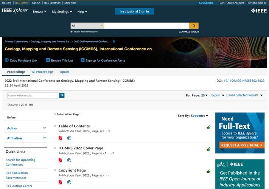Open the All search category dropdown

point(87,26)
